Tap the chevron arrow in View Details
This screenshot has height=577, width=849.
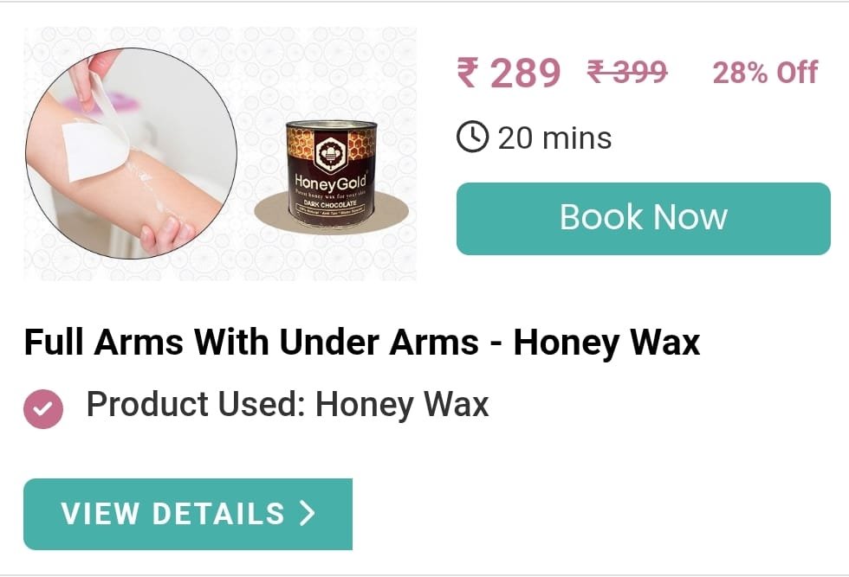(308, 513)
